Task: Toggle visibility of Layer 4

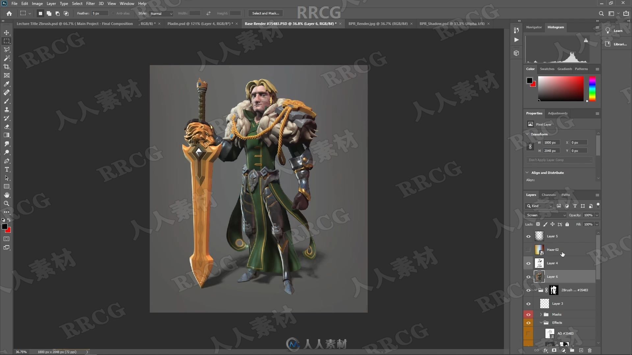Action: tap(528, 263)
